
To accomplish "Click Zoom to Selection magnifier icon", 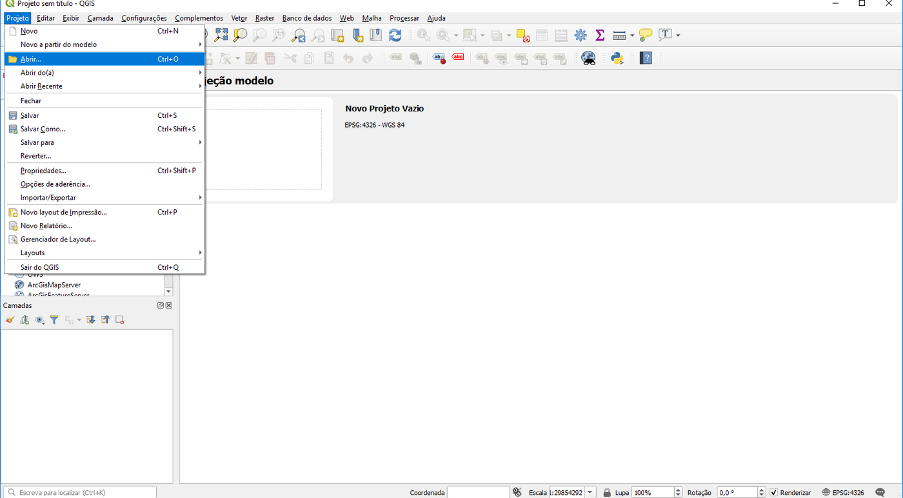I will 240,35.
